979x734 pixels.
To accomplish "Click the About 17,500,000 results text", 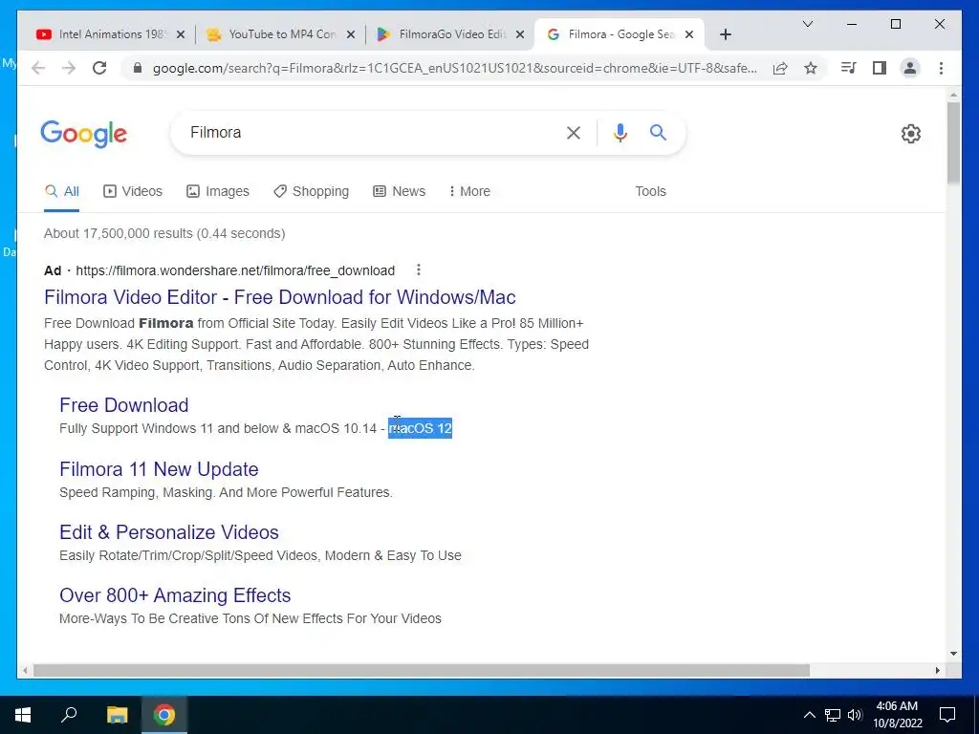I will coord(164,233).
